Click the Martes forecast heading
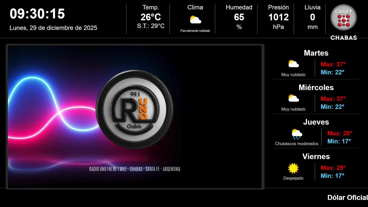Viewport: 368px width, 207px height. [x=316, y=53]
